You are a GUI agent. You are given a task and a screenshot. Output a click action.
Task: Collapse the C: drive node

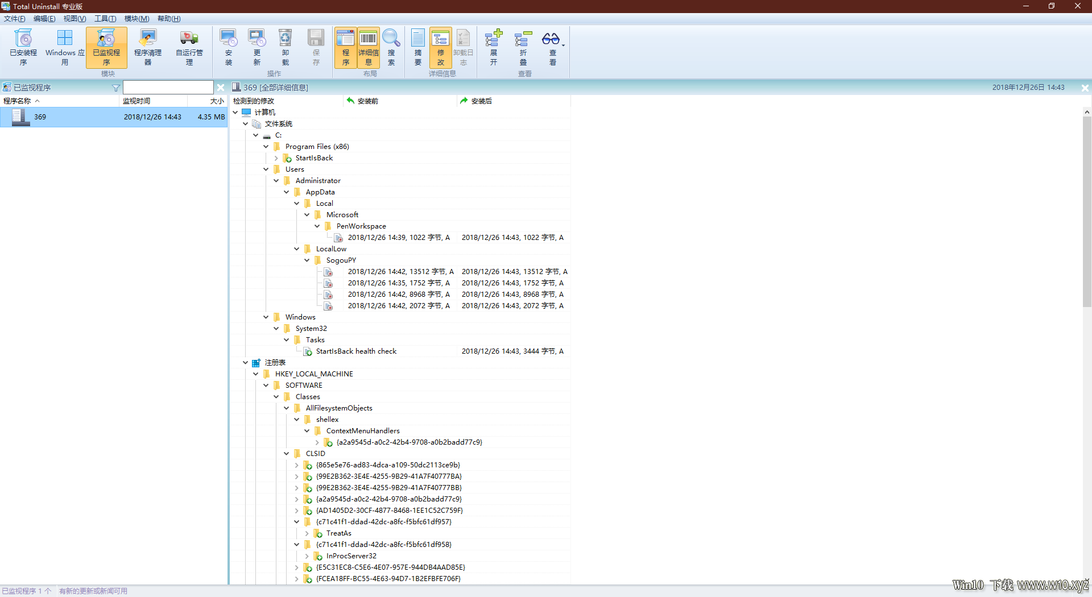click(x=256, y=135)
